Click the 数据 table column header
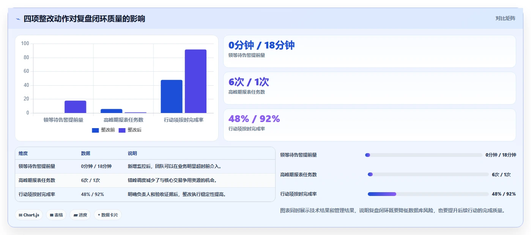 85,154
